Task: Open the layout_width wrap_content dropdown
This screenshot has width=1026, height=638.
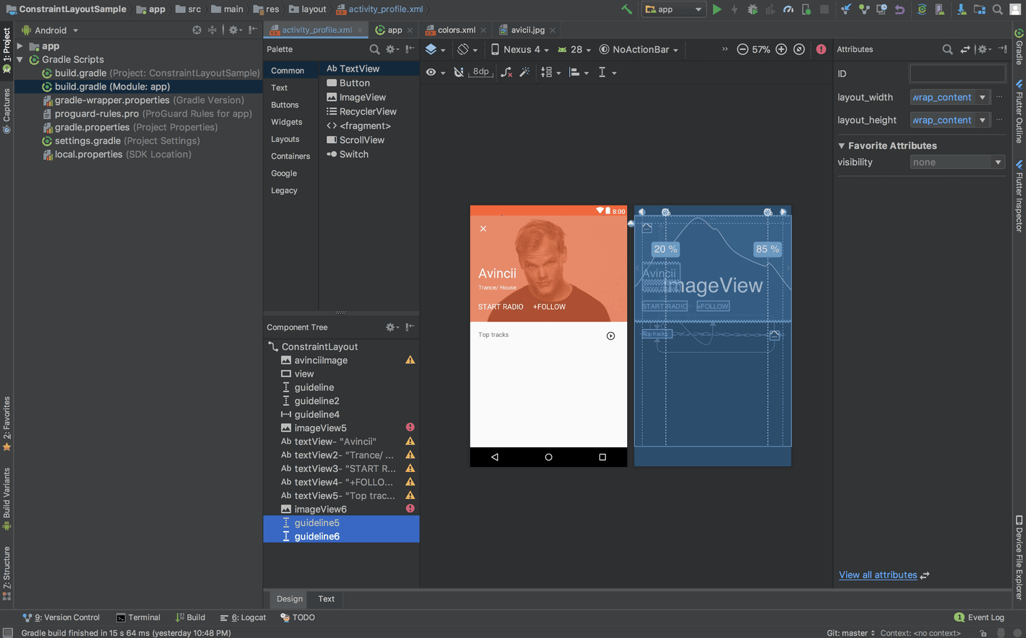Action: click(982, 97)
